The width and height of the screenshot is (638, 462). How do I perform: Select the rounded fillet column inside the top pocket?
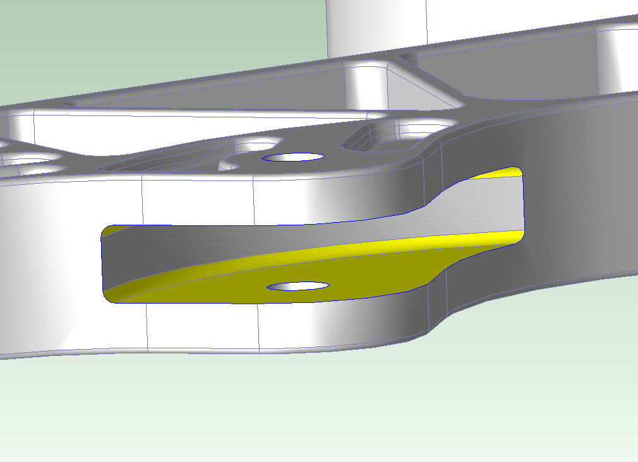tap(365, 85)
